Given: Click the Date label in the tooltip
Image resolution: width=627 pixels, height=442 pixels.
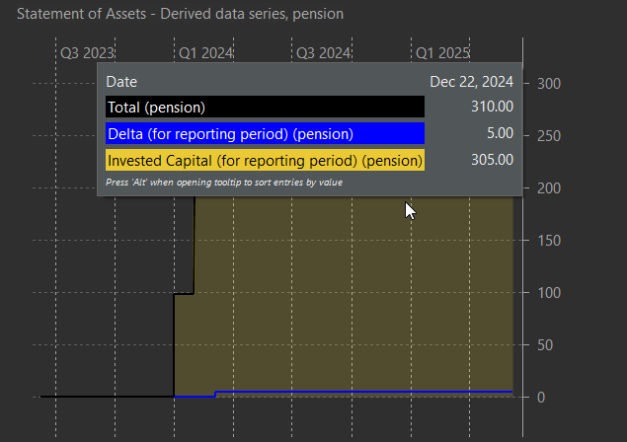Looking at the screenshot, I should click(121, 82).
